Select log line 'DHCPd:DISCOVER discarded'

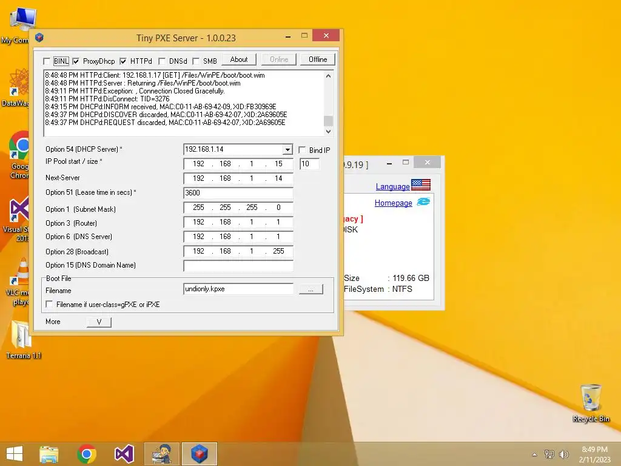point(166,115)
